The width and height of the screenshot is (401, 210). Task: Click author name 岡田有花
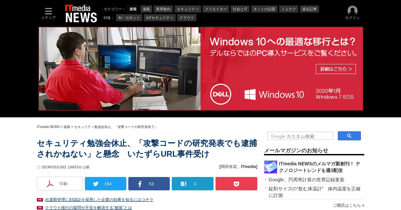click(229, 167)
